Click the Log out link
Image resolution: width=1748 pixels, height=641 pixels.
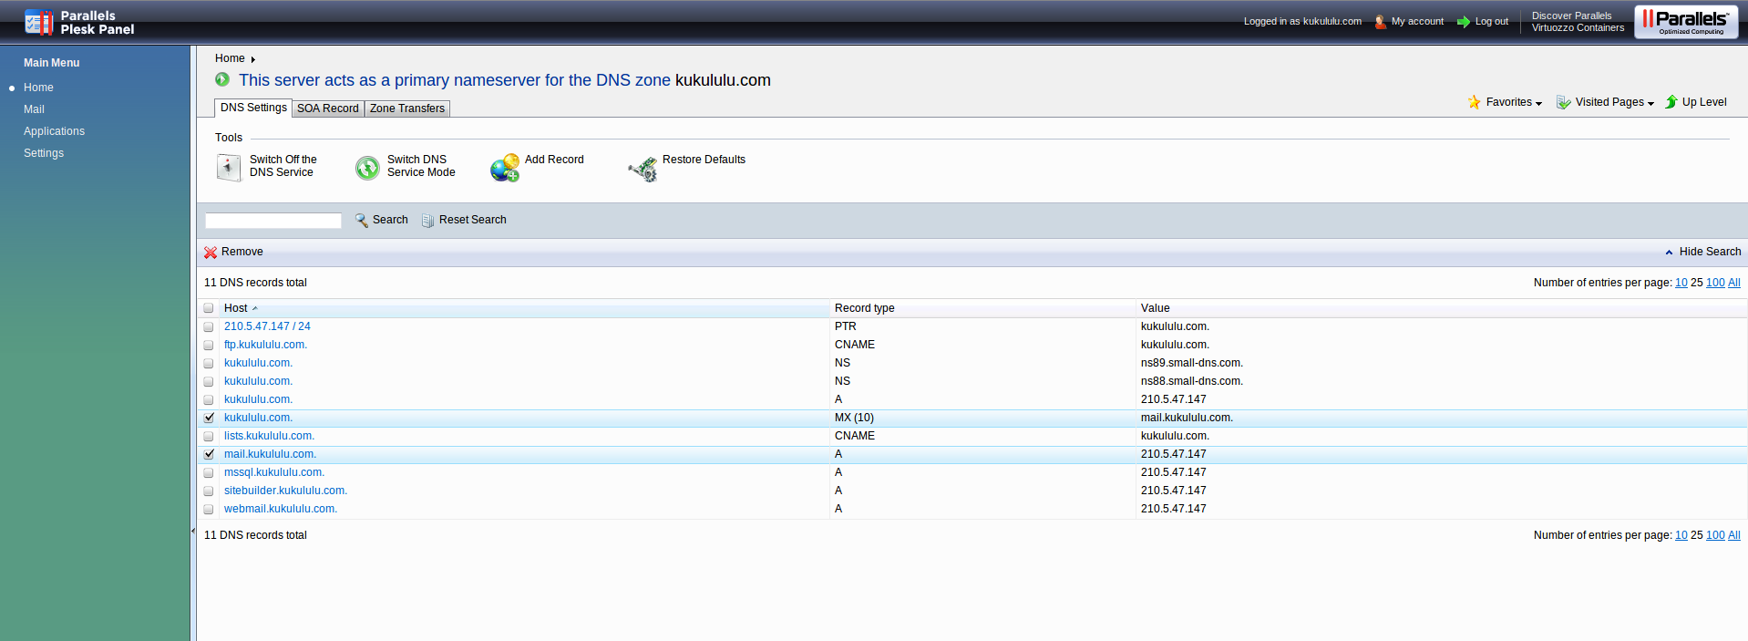tap(1491, 21)
